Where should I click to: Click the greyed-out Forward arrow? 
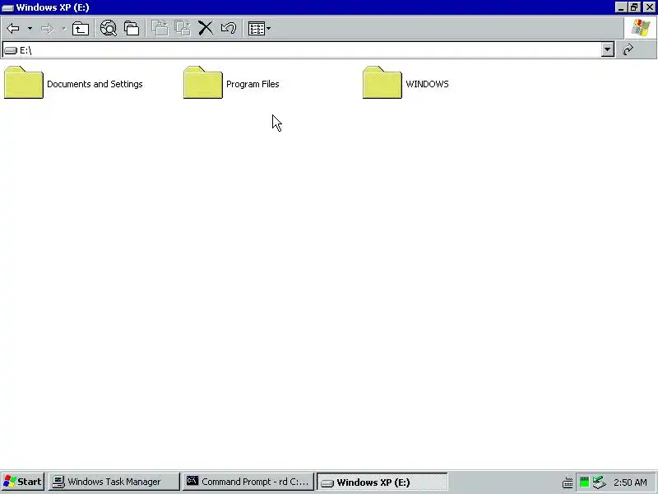pyautogui.click(x=47, y=29)
